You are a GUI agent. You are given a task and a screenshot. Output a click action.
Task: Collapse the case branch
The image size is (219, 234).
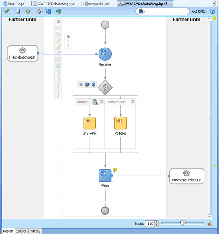click(x=102, y=102)
